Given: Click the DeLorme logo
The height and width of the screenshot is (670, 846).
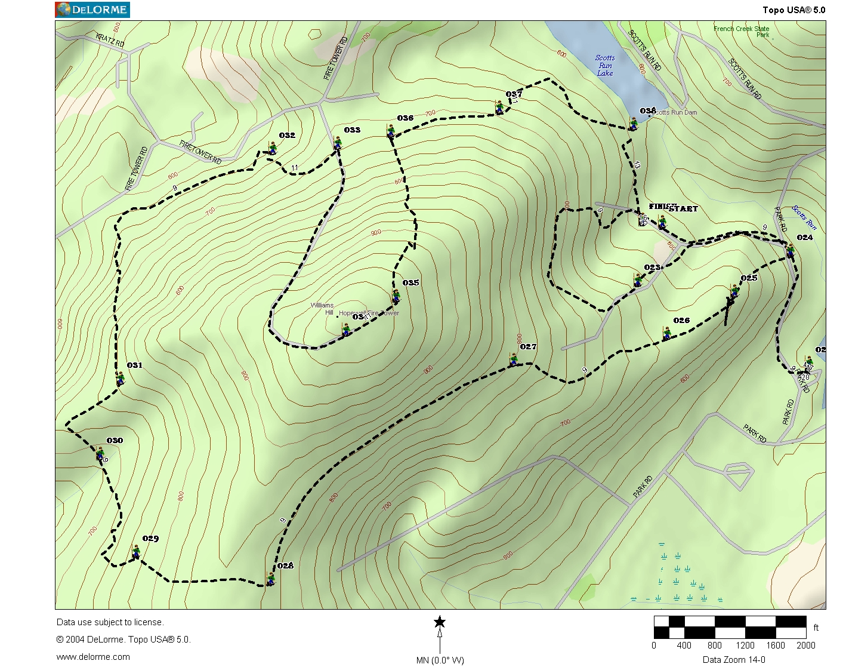Looking at the screenshot, I should pos(92,10).
